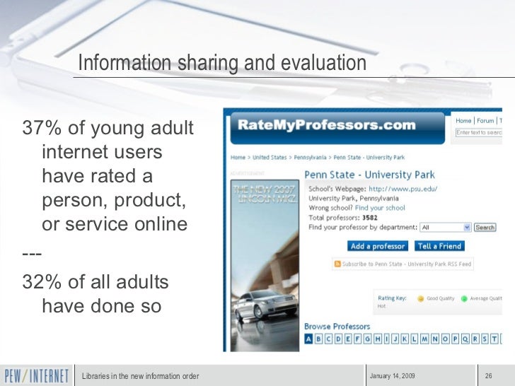The height and width of the screenshot is (386, 515).
Task: Open United States in the breadcrumb
Action: (270, 158)
